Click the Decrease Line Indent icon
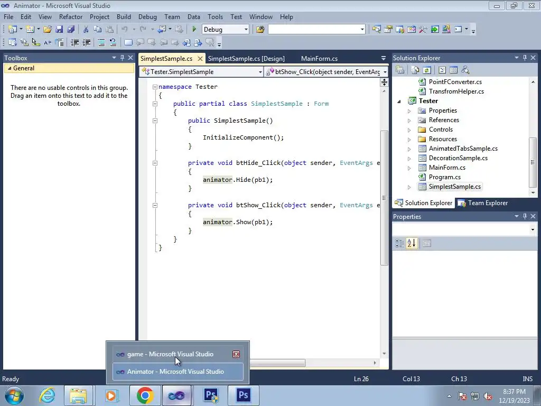The image size is (541, 406). pyautogui.click(x=74, y=42)
